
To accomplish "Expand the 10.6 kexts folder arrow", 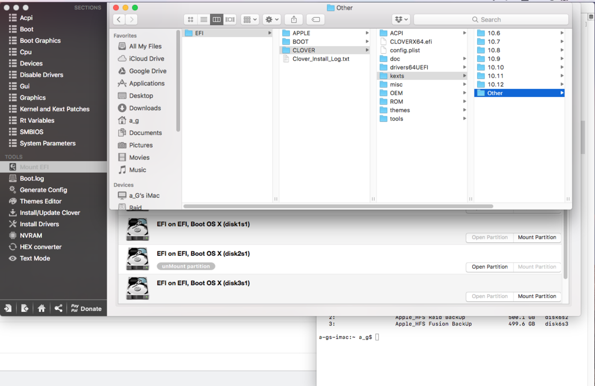I will point(562,33).
